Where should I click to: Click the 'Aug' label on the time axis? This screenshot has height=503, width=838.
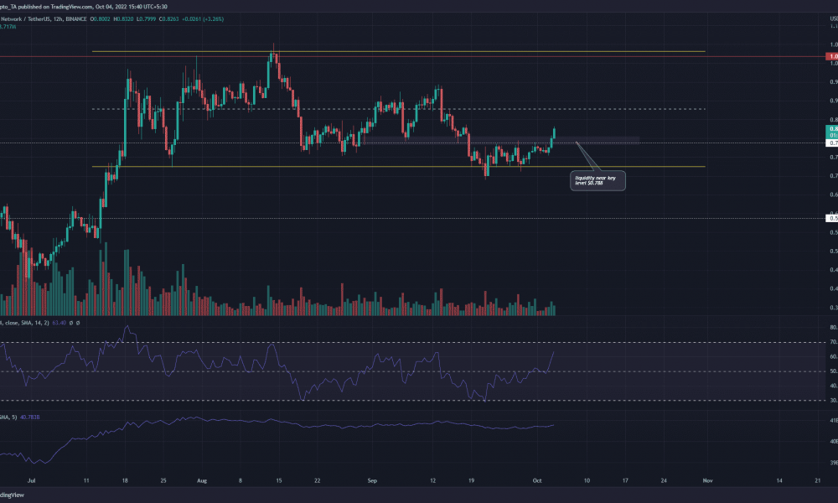point(202,480)
